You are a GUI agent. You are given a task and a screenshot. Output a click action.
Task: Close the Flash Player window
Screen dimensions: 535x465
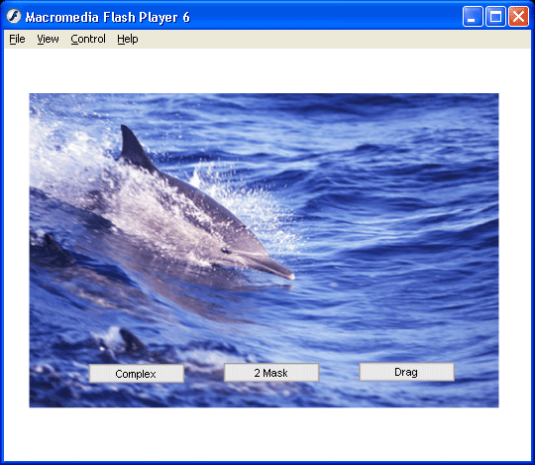click(x=518, y=17)
